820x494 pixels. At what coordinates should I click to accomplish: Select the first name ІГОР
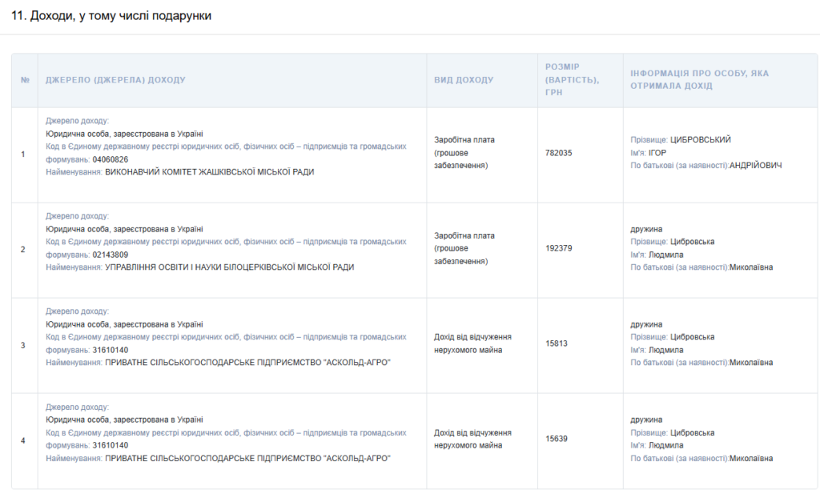[x=657, y=153]
